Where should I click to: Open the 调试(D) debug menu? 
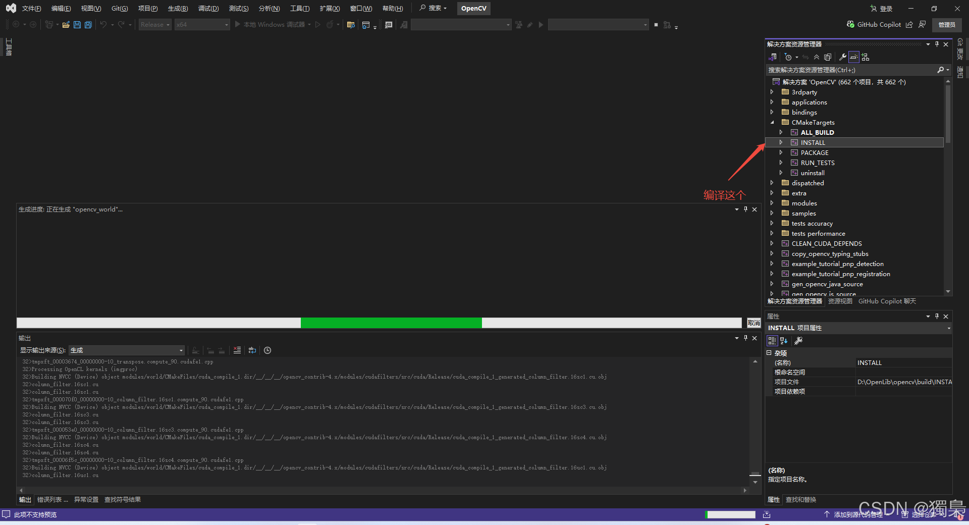(208, 9)
